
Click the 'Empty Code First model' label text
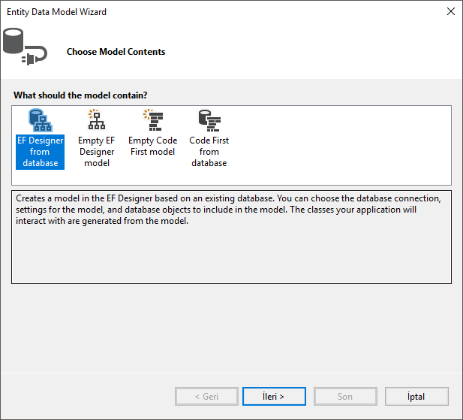152,147
